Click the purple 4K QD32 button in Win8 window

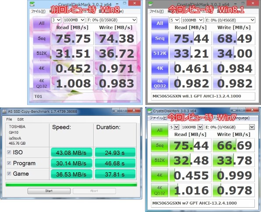pos(42,83)
